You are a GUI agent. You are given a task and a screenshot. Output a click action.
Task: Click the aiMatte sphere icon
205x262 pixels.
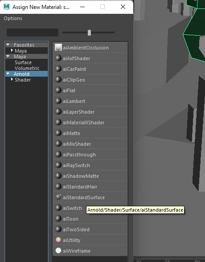(x=58, y=133)
